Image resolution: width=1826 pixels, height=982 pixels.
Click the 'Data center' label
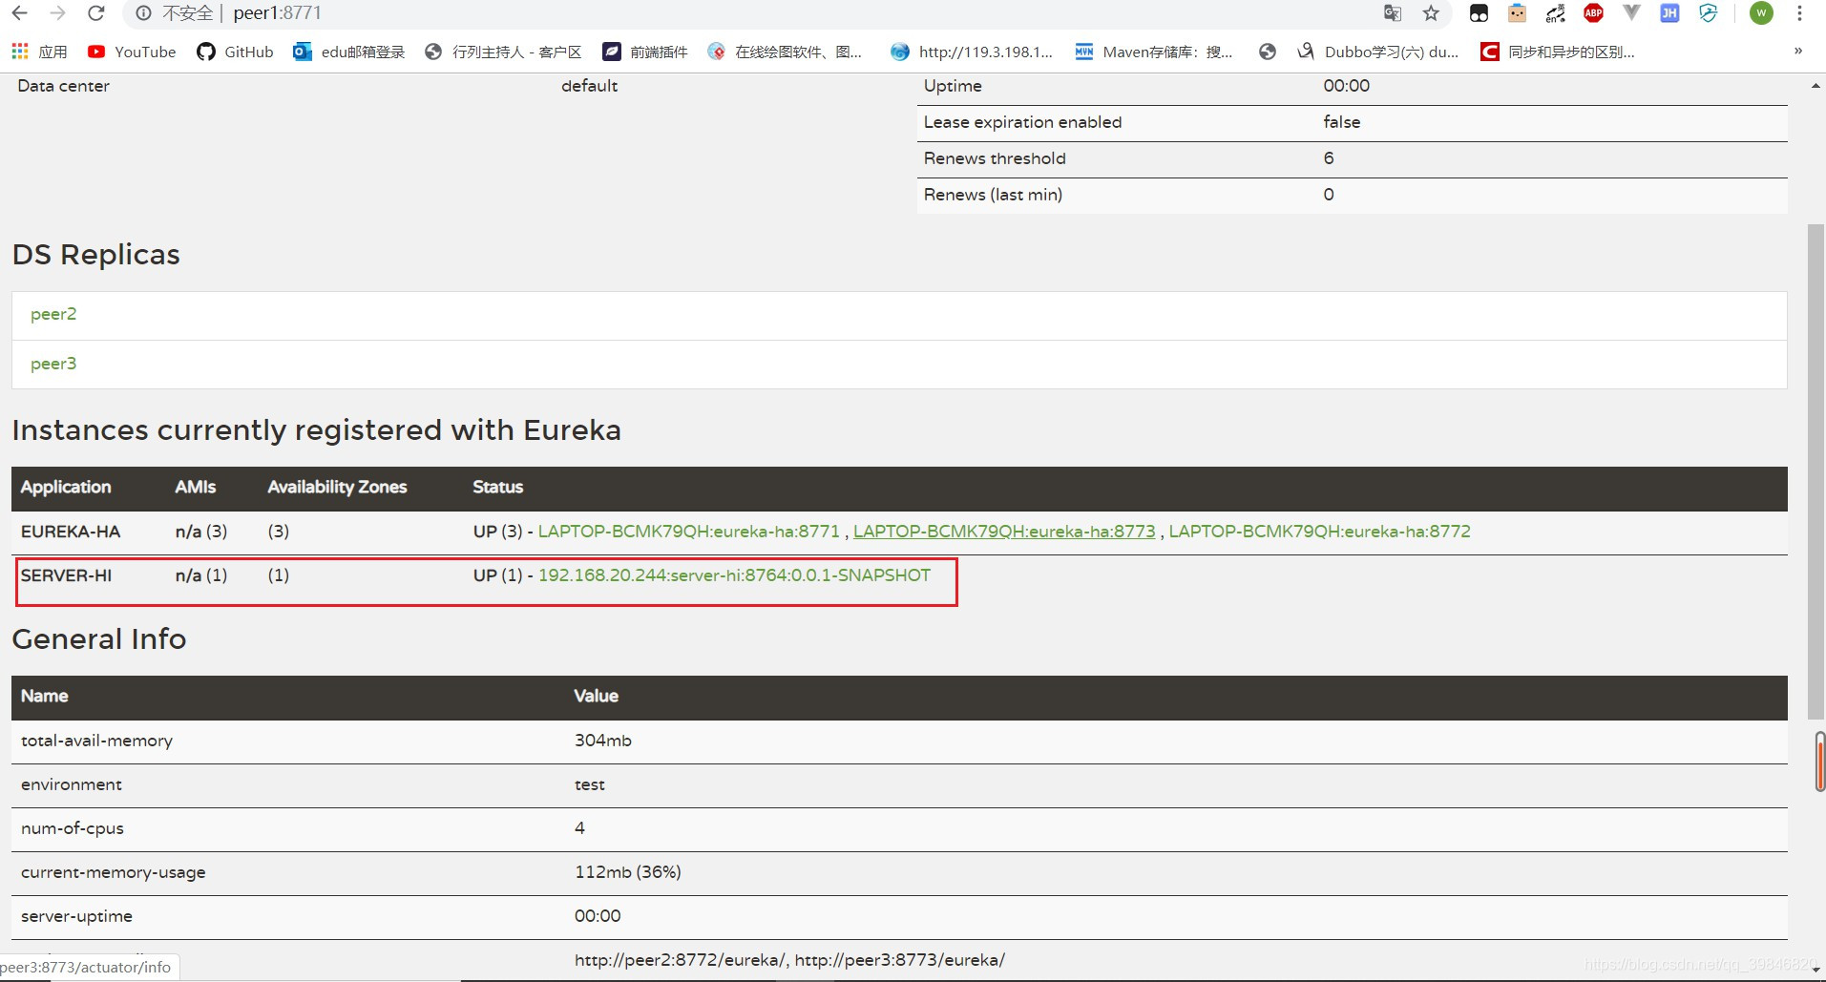click(x=63, y=86)
